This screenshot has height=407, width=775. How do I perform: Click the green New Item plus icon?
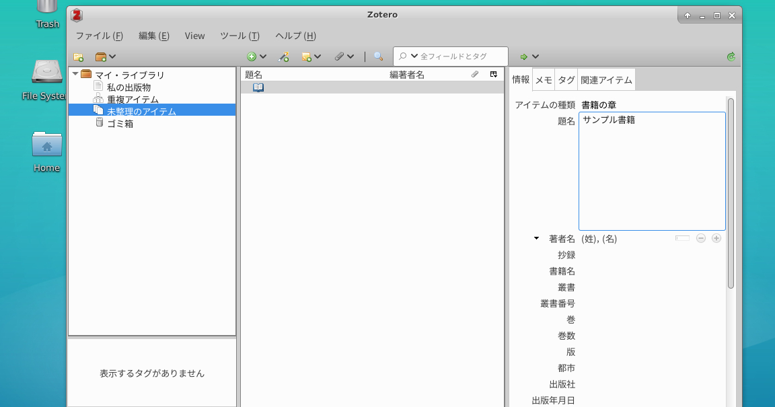click(x=251, y=57)
